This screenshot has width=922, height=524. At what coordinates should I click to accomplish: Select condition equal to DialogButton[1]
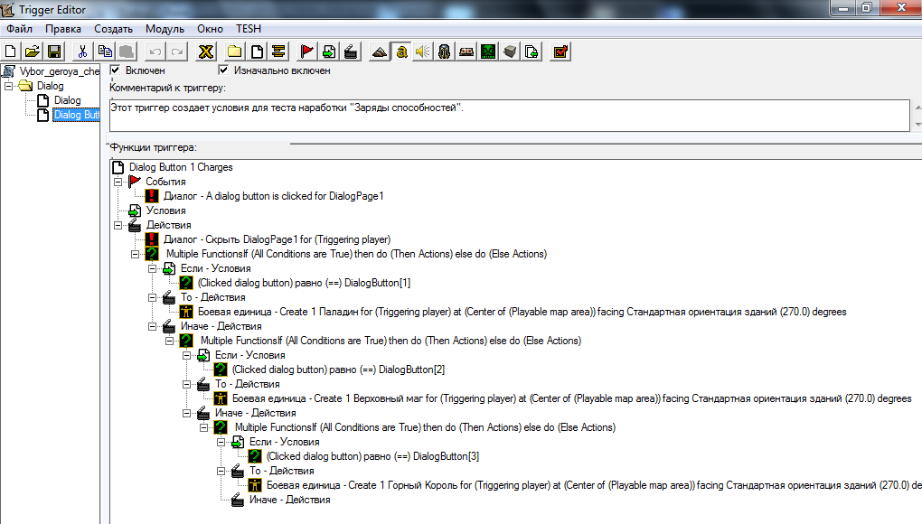coord(304,283)
